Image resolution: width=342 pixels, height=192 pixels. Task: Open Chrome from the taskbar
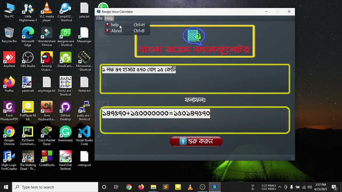pos(129,187)
